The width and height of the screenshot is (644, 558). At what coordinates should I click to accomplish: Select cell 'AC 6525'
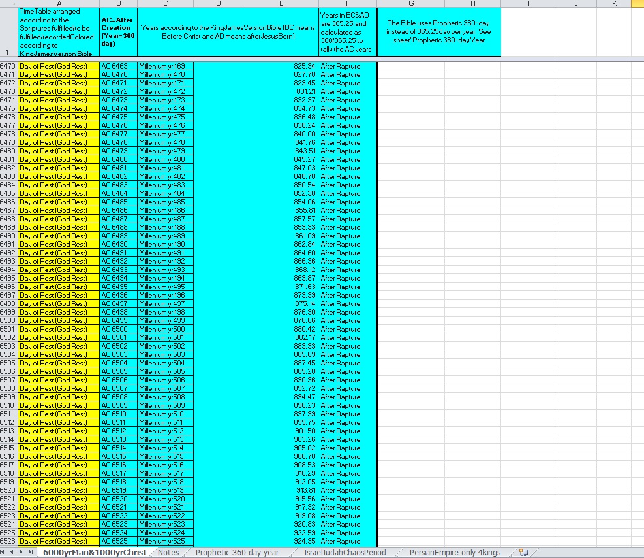[118, 541]
